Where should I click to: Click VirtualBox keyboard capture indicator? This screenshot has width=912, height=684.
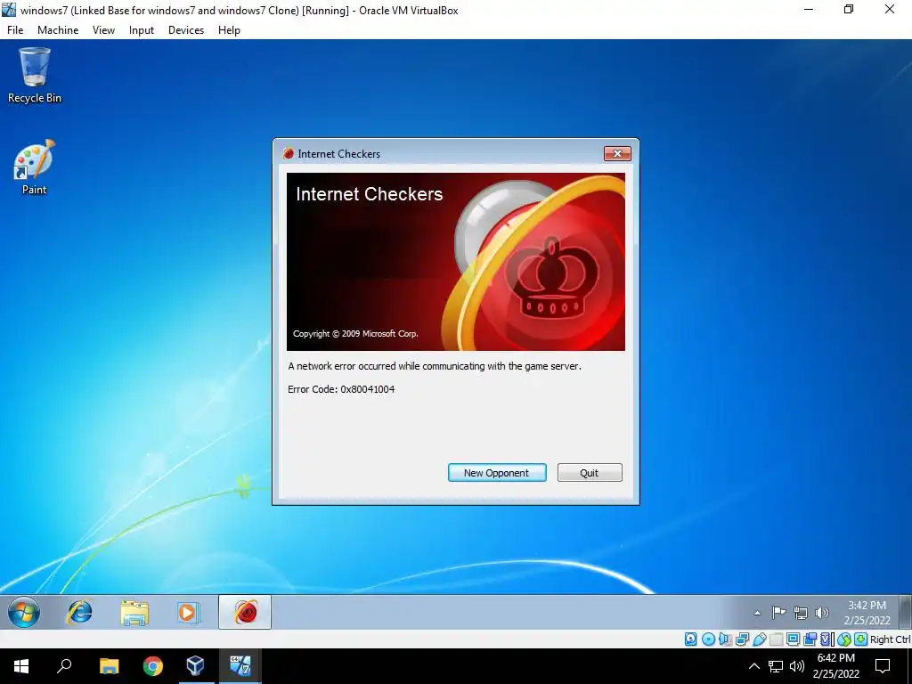coord(861,639)
